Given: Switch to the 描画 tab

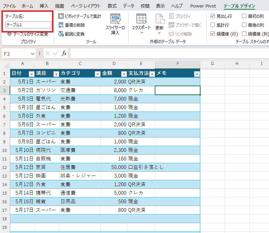Looking at the screenshot, I should [60, 6].
